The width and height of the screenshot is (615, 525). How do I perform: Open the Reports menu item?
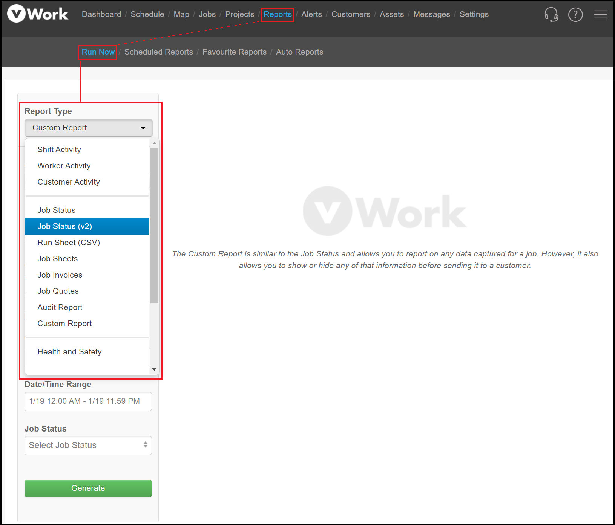click(277, 14)
